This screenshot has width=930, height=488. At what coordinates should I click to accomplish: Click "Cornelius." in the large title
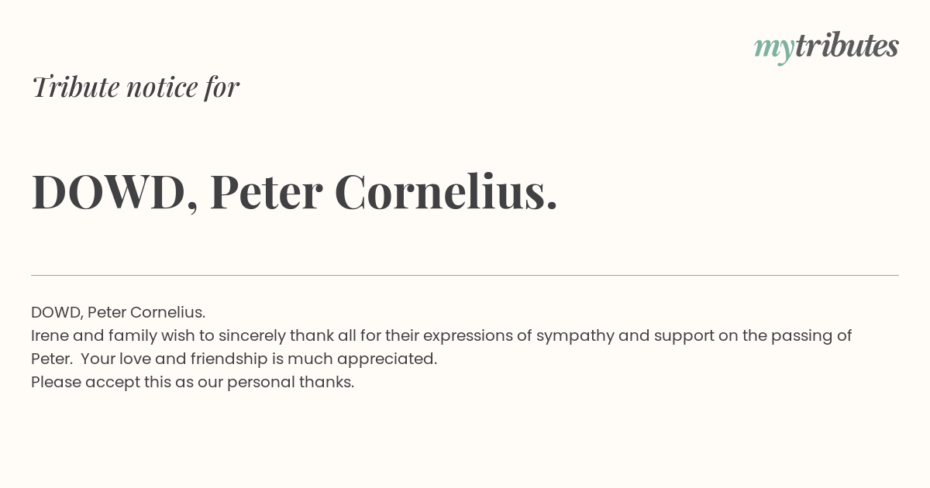446,191
